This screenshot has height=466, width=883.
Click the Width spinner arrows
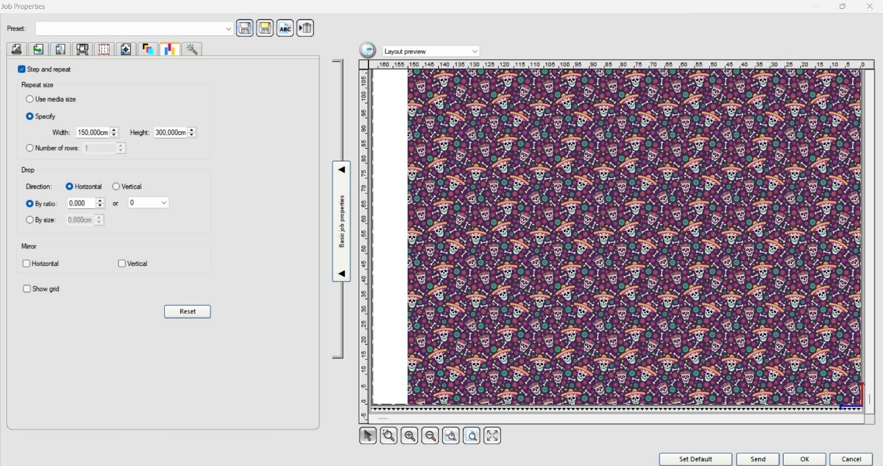point(115,132)
